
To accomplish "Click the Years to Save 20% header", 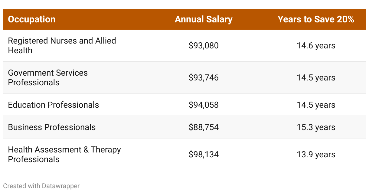I will coord(316,19).
